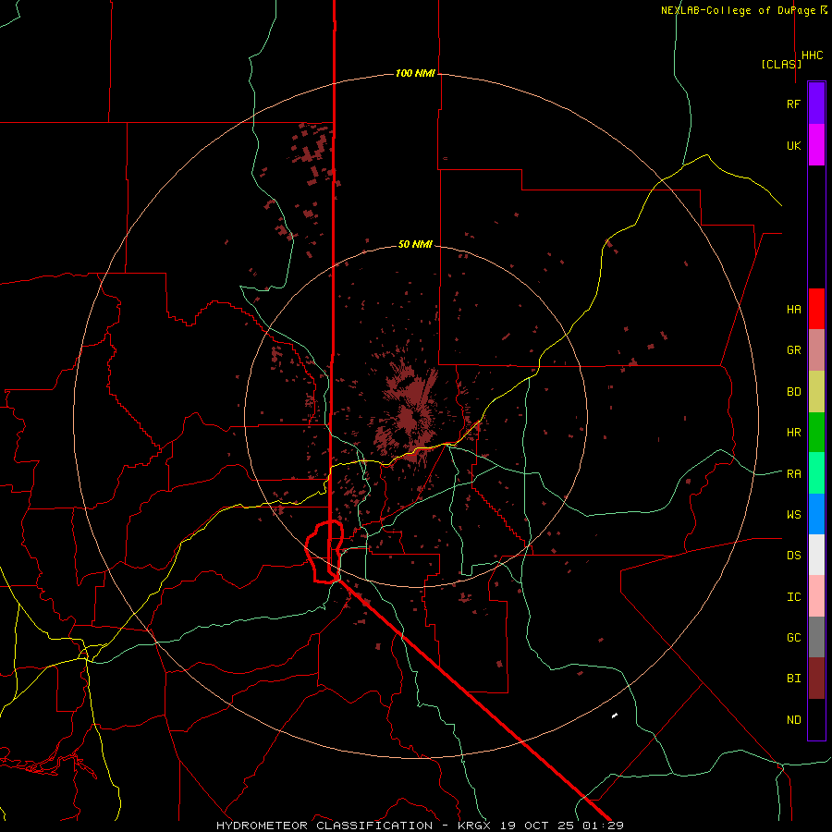Click the DS legend label

click(x=794, y=556)
